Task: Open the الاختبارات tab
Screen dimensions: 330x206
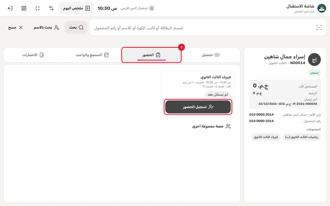Action: (33, 55)
